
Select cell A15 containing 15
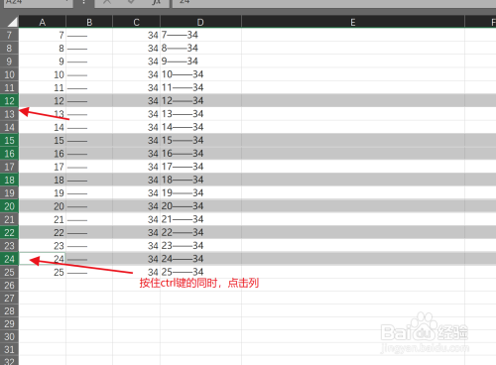click(x=43, y=141)
